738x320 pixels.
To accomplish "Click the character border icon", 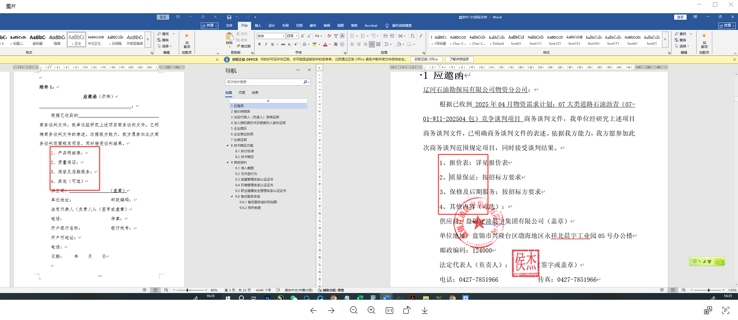I will pos(342,36).
